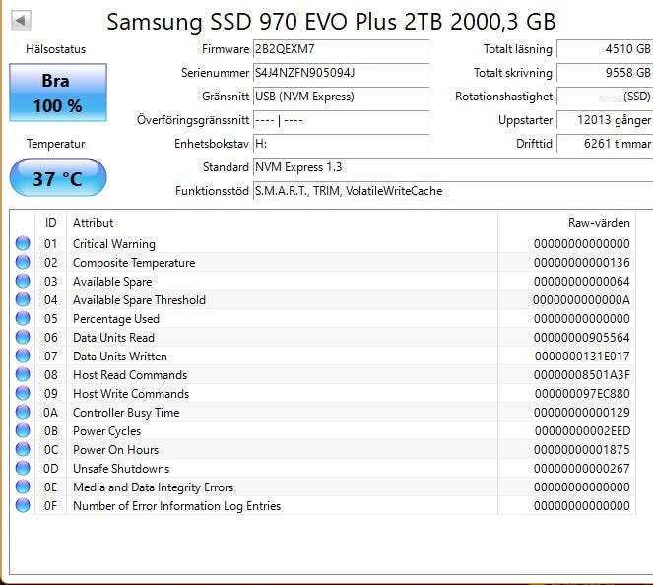Click the Uppstarter value 12013 gånger
Image resolution: width=653 pixels, height=585 pixels.
[605, 120]
